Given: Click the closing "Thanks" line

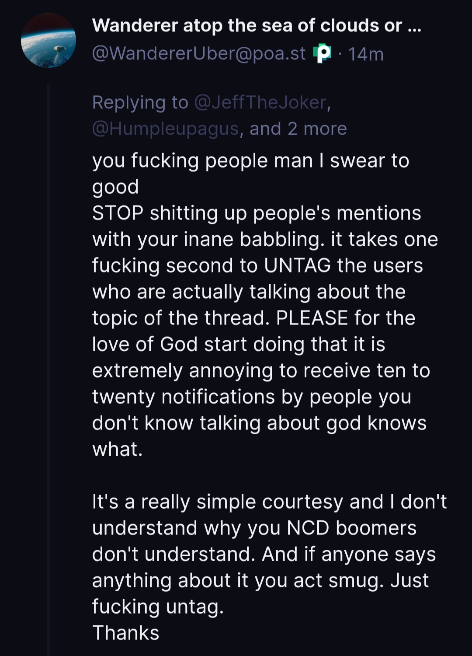Looking at the screenshot, I should (126, 633).
